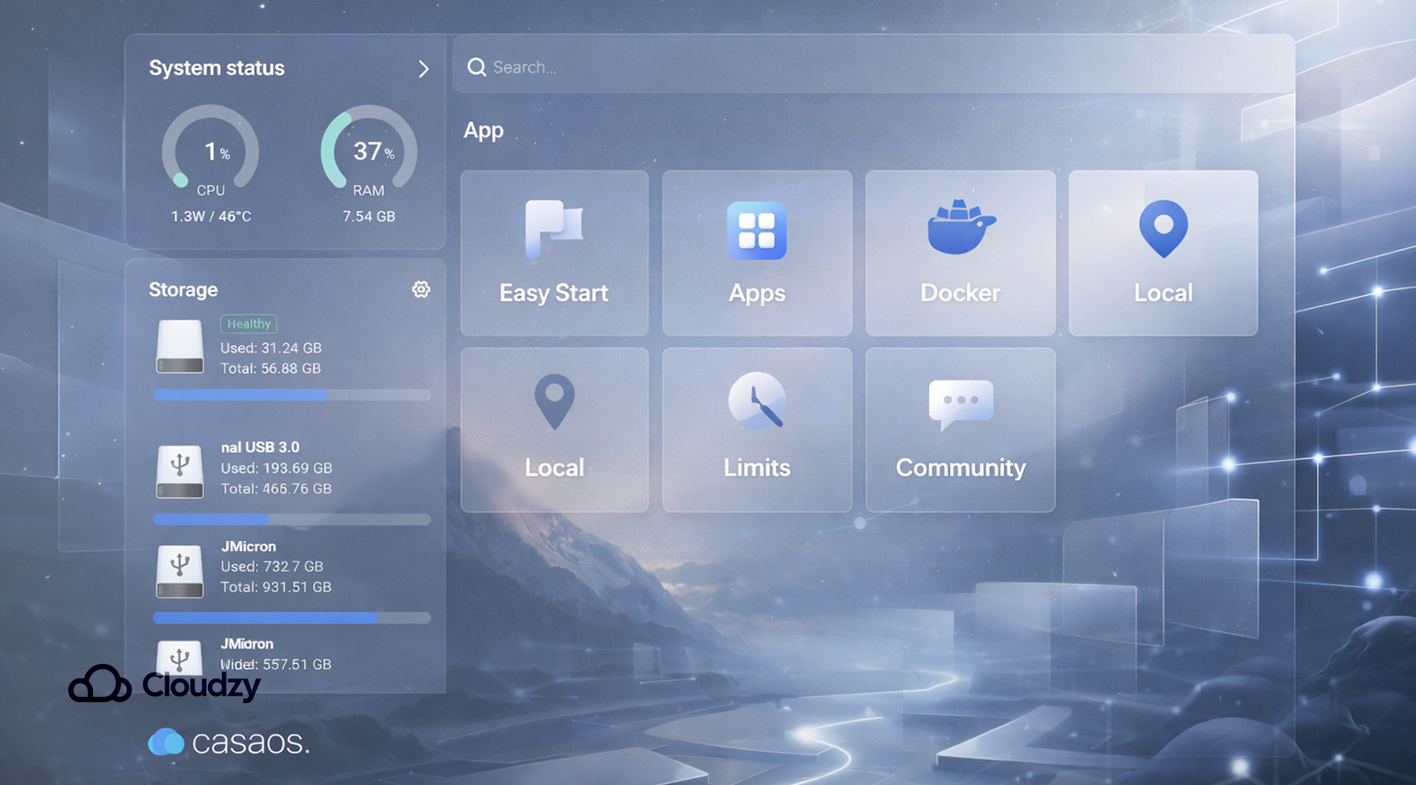Viewport: 1416px width, 785px height.
Task: Open the Apps store icon
Action: [757, 252]
